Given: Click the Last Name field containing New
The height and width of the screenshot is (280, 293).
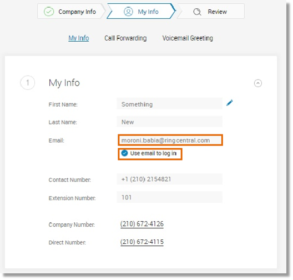Looking at the screenshot, I should (169, 122).
